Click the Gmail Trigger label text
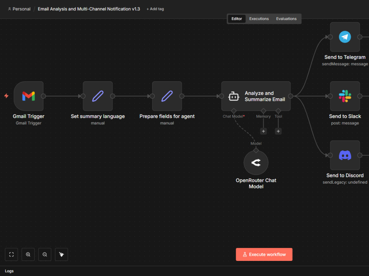The width and height of the screenshot is (369, 276). 28,116
